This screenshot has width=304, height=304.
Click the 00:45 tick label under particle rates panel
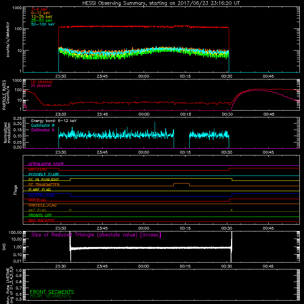[269, 114]
